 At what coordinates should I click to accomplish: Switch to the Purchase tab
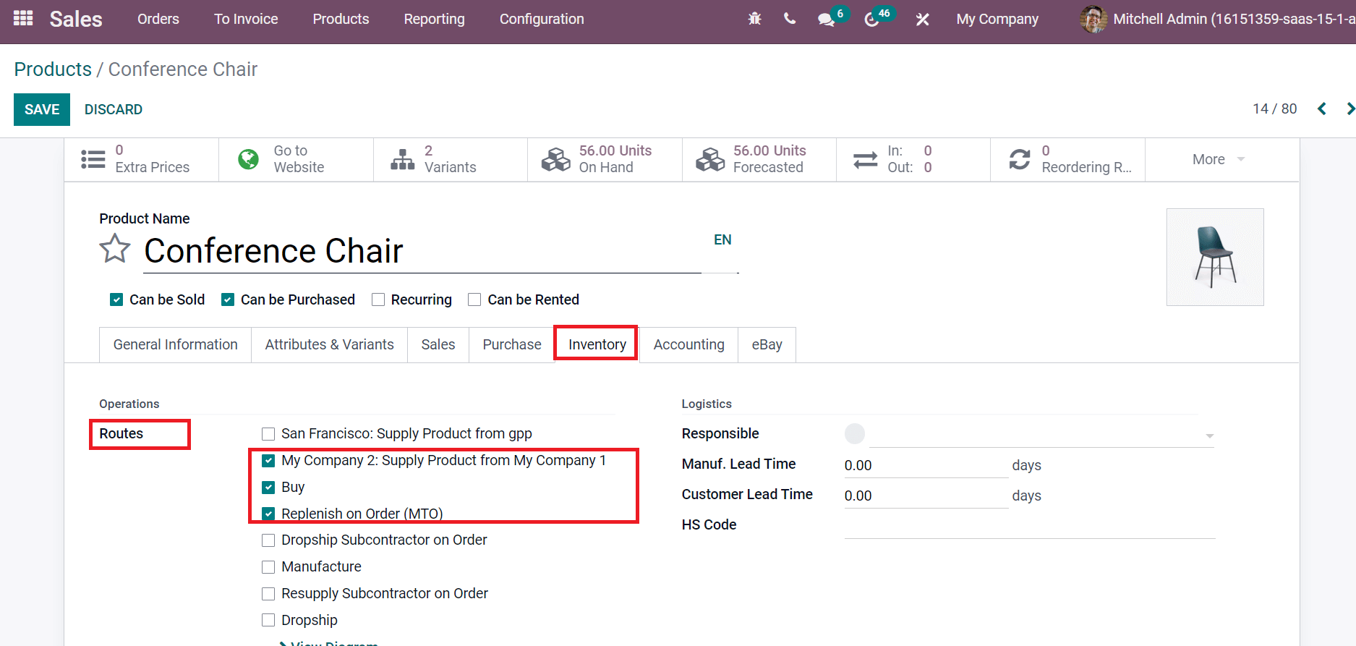[512, 344]
